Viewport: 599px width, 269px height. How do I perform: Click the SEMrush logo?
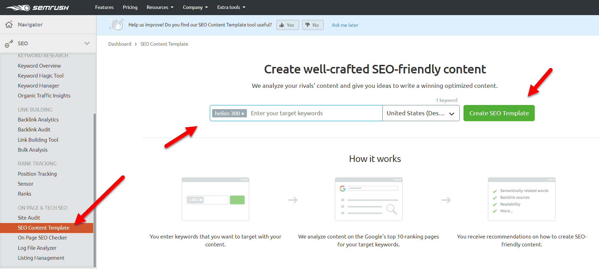click(37, 8)
